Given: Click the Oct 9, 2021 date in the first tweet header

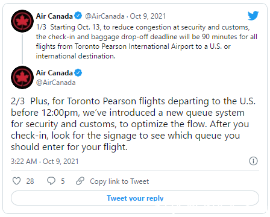Looking at the screenshot, I should click(148, 16).
